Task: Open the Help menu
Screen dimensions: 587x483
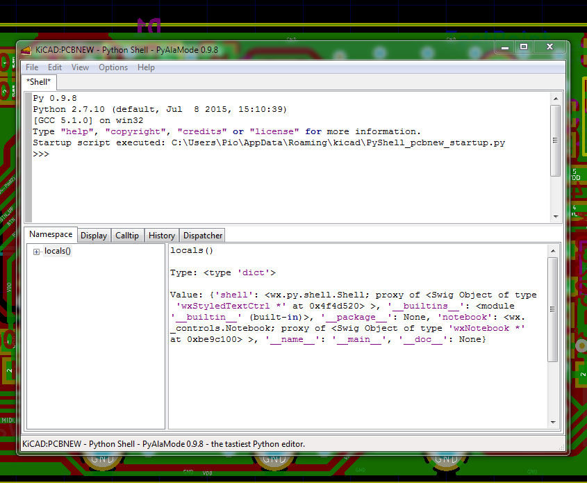Action: click(x=146, y=67)
